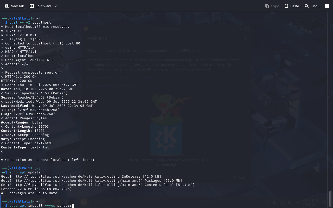Click the 'Get:3' Contents (deb) line
Viewport: 333px width, 208px height.
point(98,185)
